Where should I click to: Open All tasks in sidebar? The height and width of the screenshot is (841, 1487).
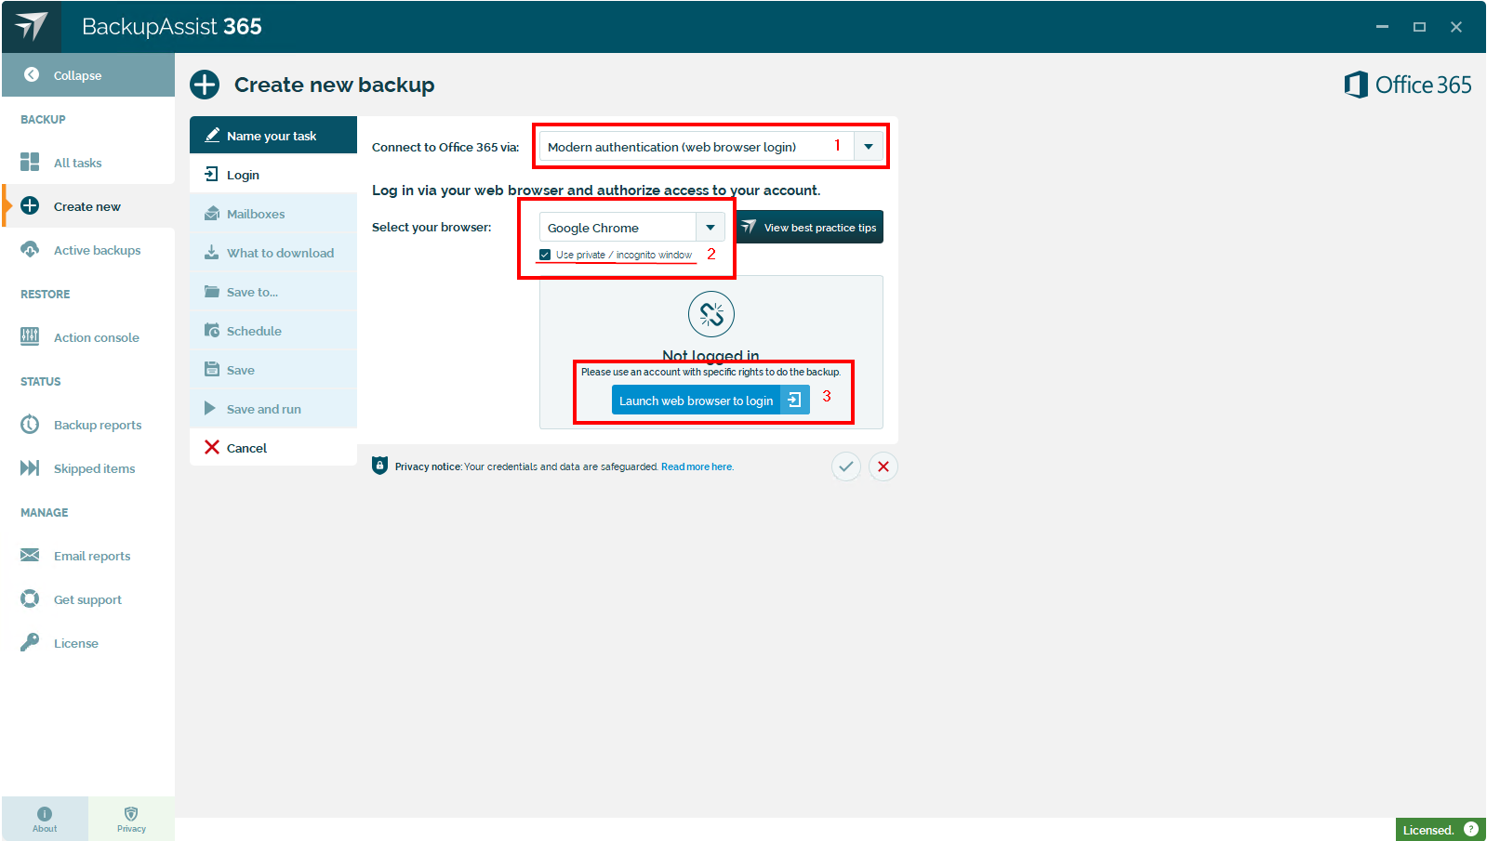click(x=88, y=162)
